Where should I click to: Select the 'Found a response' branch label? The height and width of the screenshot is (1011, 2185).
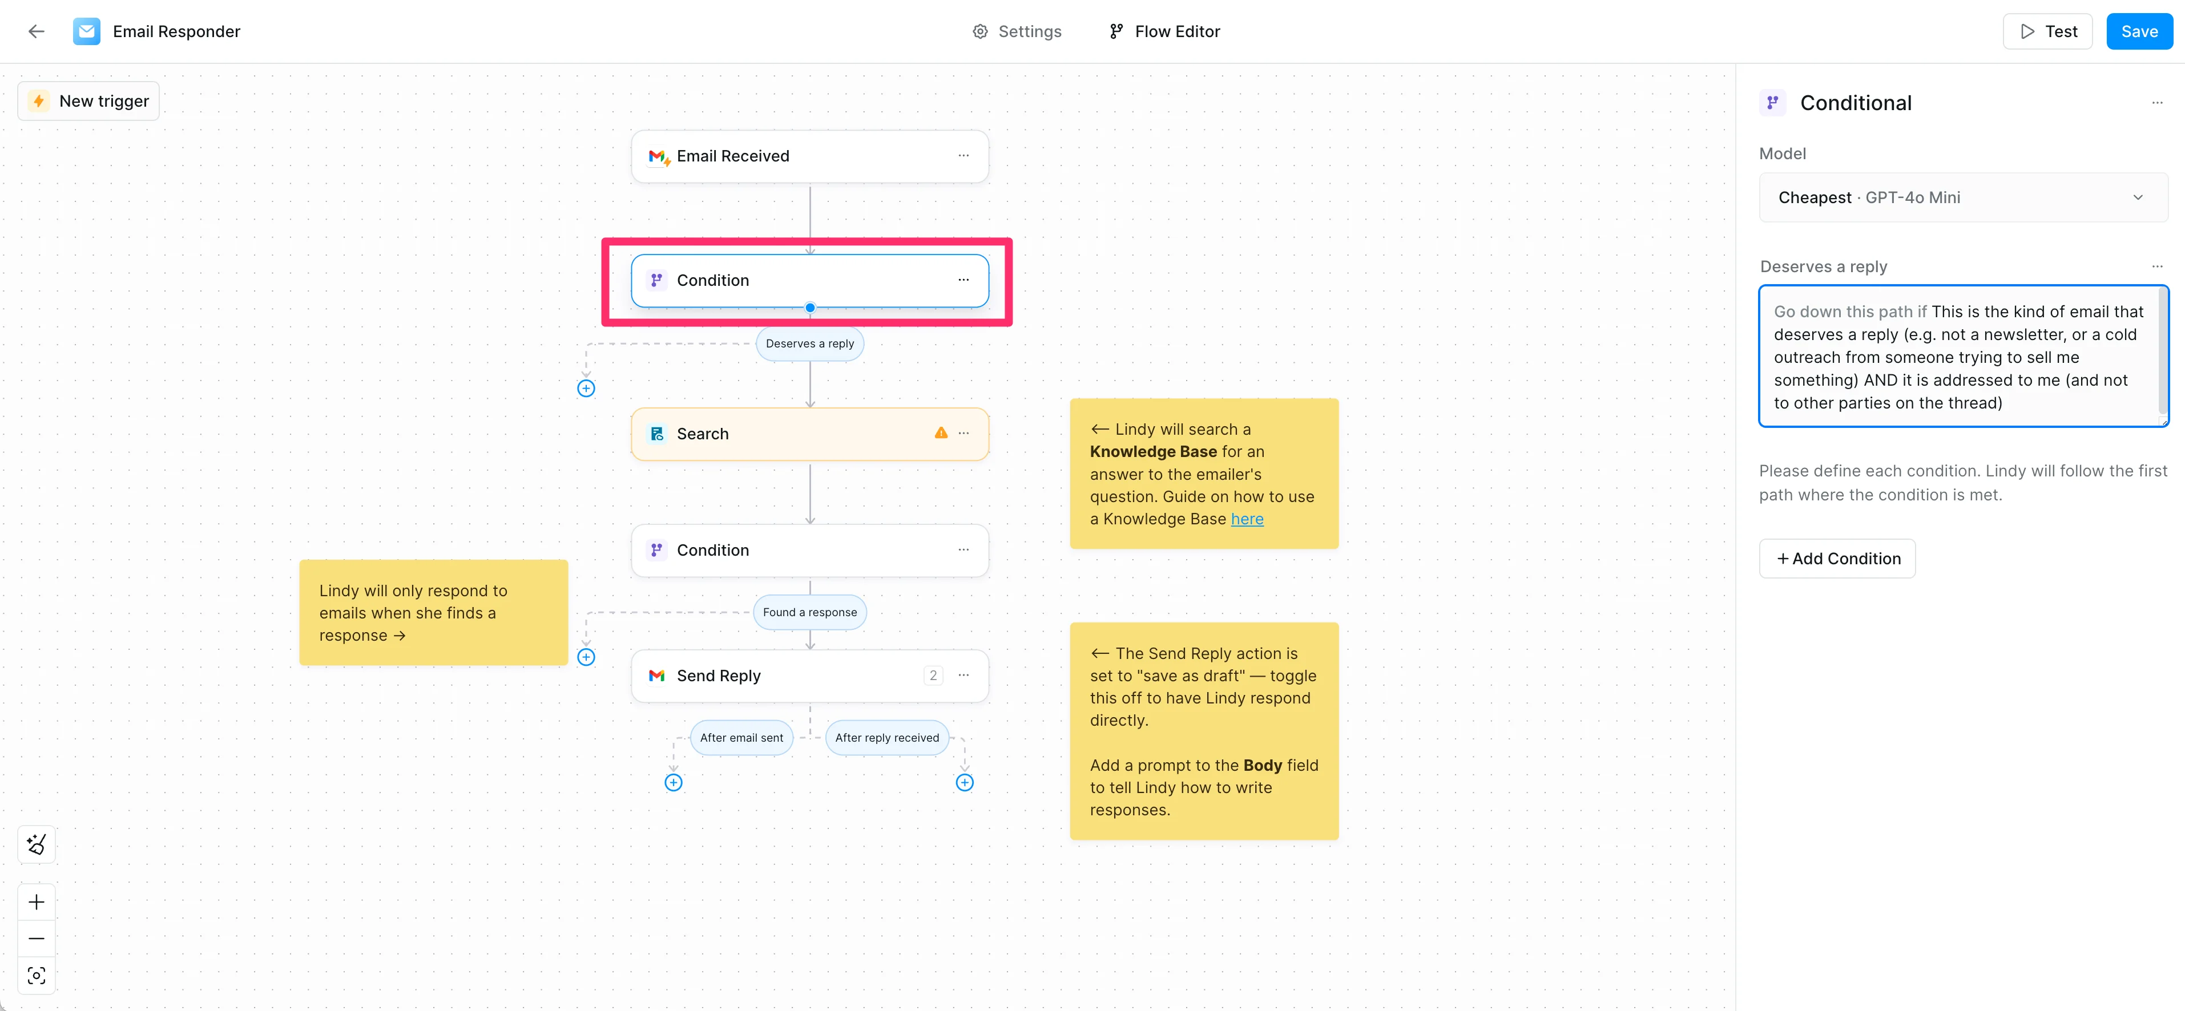pos(809,612)
